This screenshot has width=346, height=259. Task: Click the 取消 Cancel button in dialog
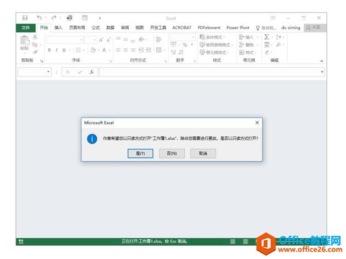pyautogui.click(x=203, y=153)
